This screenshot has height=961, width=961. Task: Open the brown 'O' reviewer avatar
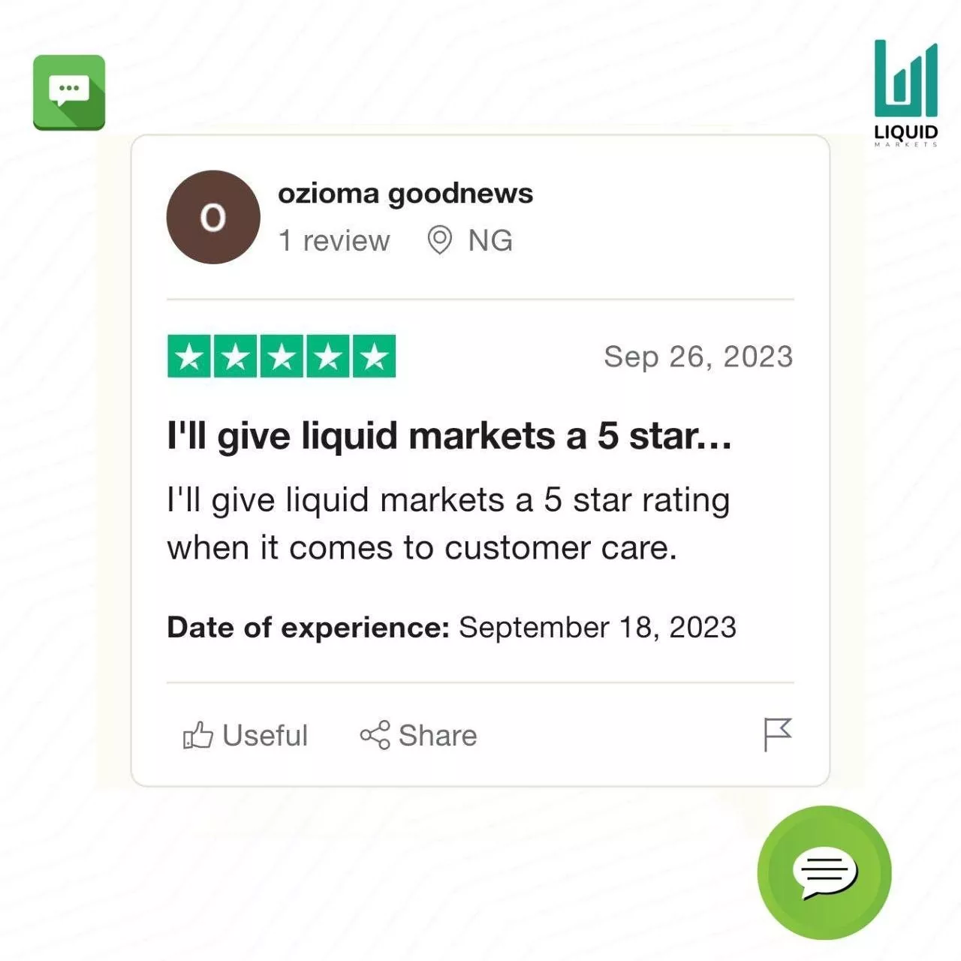(213, 218)
